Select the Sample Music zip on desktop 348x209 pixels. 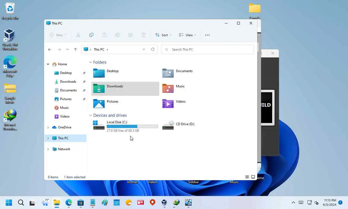pos(10,93)
